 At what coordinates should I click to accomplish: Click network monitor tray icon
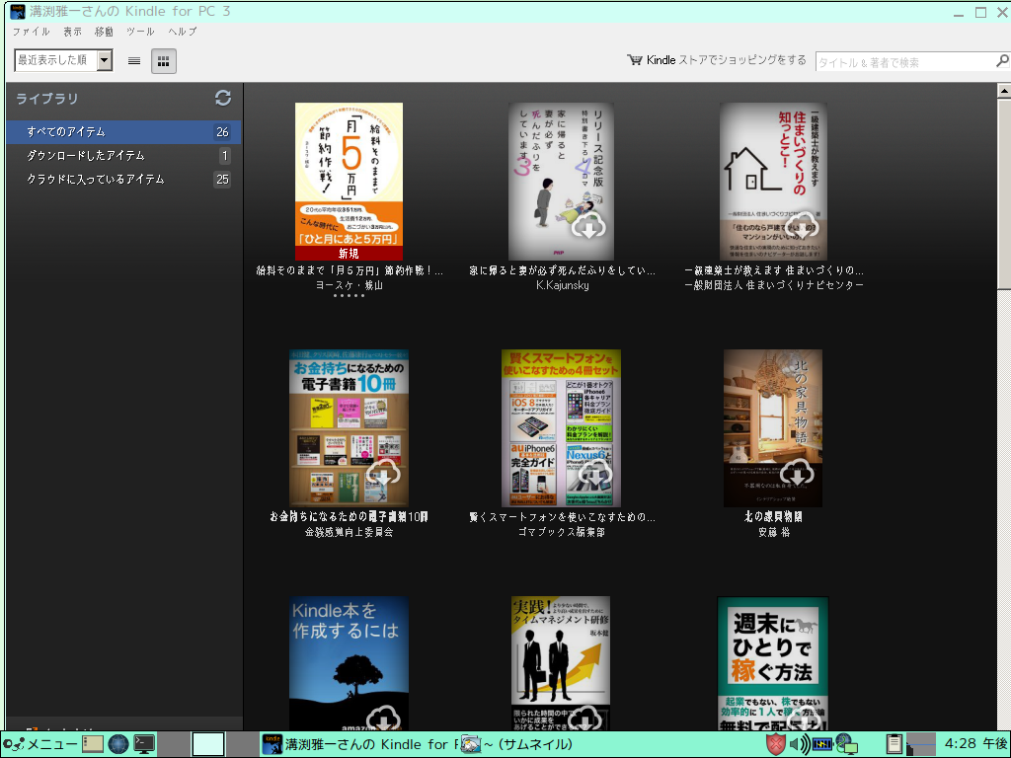click(x=846, y=744)
